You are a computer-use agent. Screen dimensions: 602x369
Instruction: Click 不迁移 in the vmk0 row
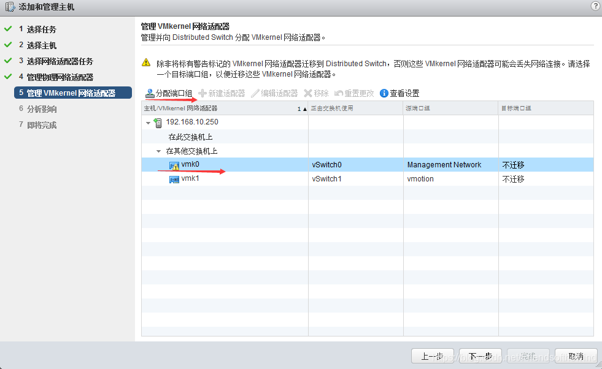pyautogui.click(x=513, y=165)
